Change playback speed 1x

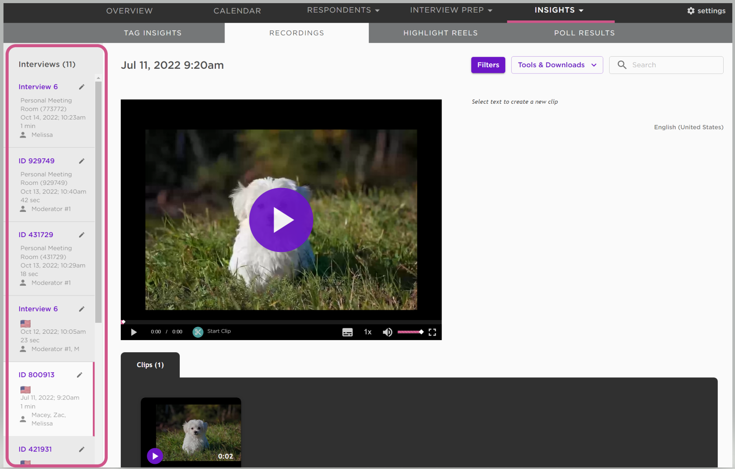tap(368, 332)
